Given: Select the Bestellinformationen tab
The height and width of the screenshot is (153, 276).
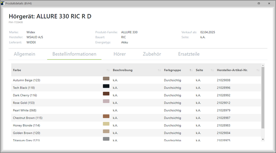Looking at the screenshot, I should (x=74, y=54).
